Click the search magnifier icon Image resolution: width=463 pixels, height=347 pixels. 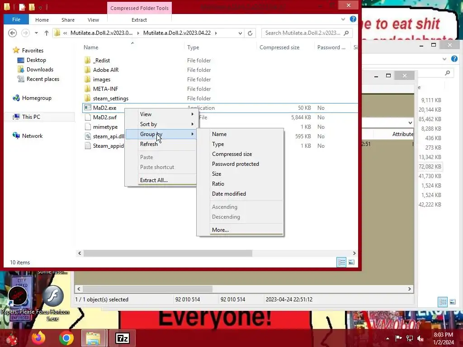click(x=346, y=33)
